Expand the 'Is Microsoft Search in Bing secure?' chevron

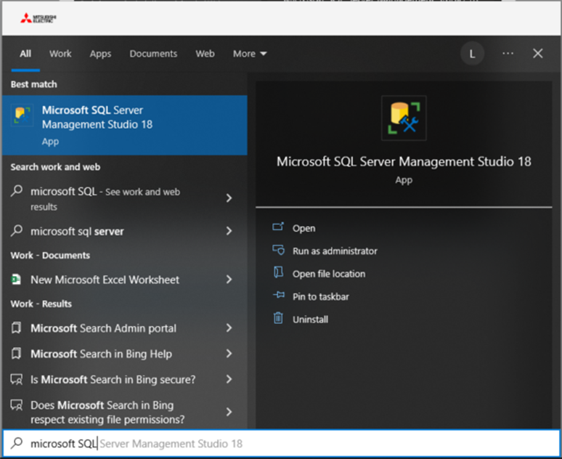coord(229,379)
